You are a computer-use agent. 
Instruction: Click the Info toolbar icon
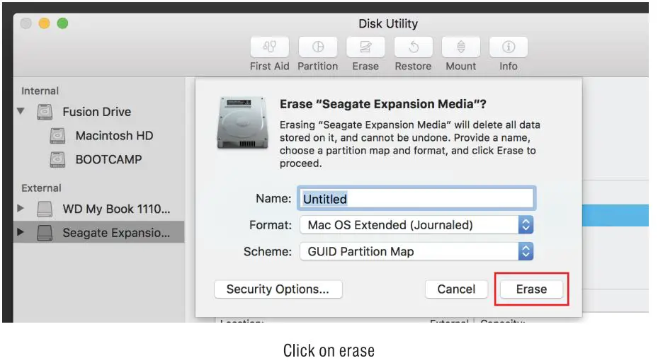[508, 47]
